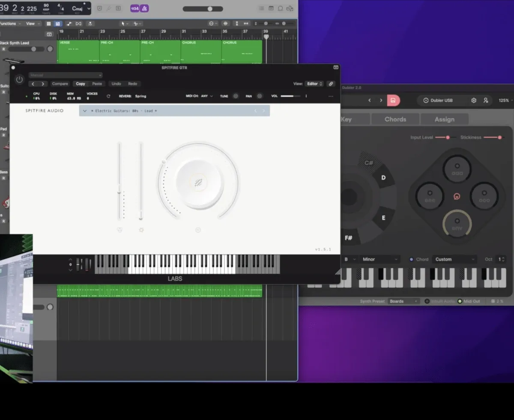The width and height of the screenshot is (514, 420).
Task: Open the pointer tool dropdown in Logic
Action: tap(124, 24)
